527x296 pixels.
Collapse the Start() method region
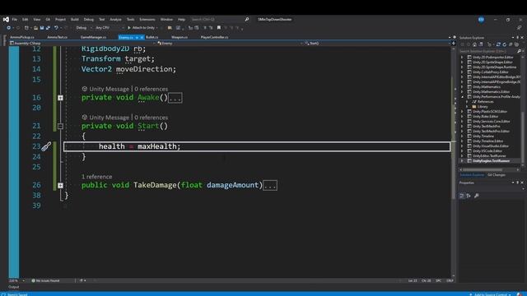tap(60, 127)
